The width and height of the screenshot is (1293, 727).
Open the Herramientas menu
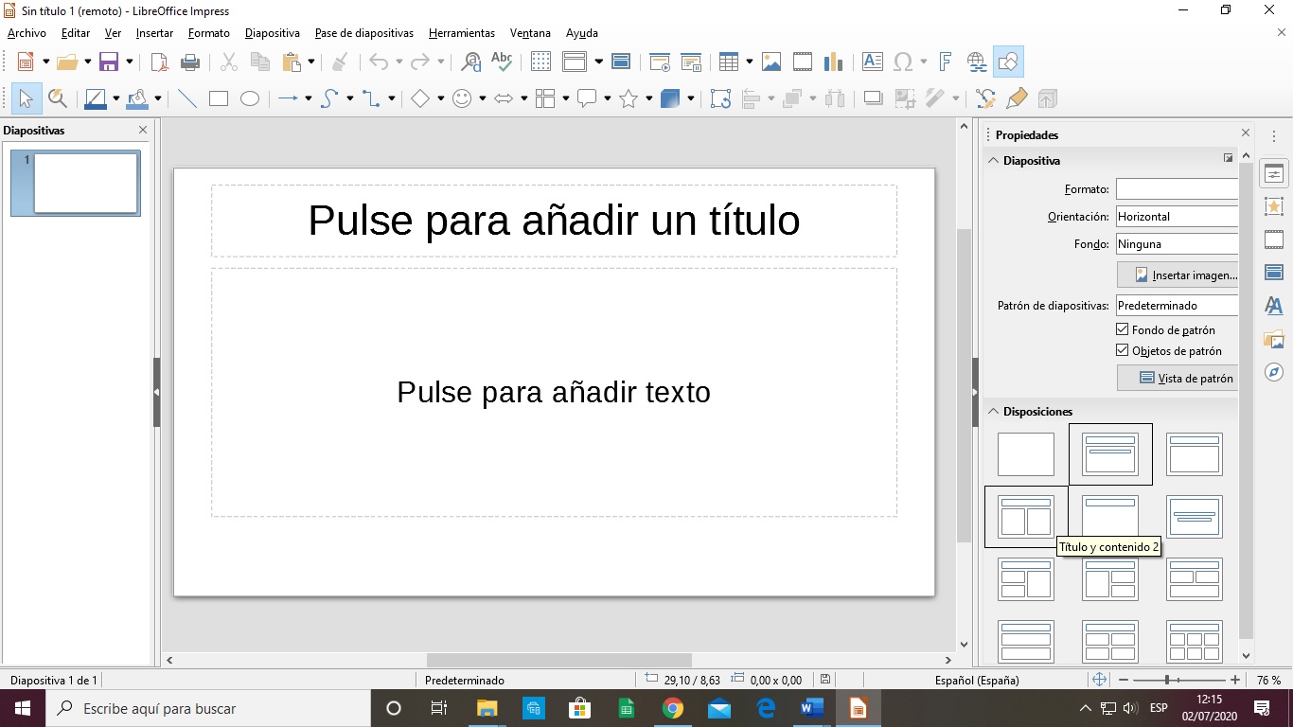tap(462, 33)
